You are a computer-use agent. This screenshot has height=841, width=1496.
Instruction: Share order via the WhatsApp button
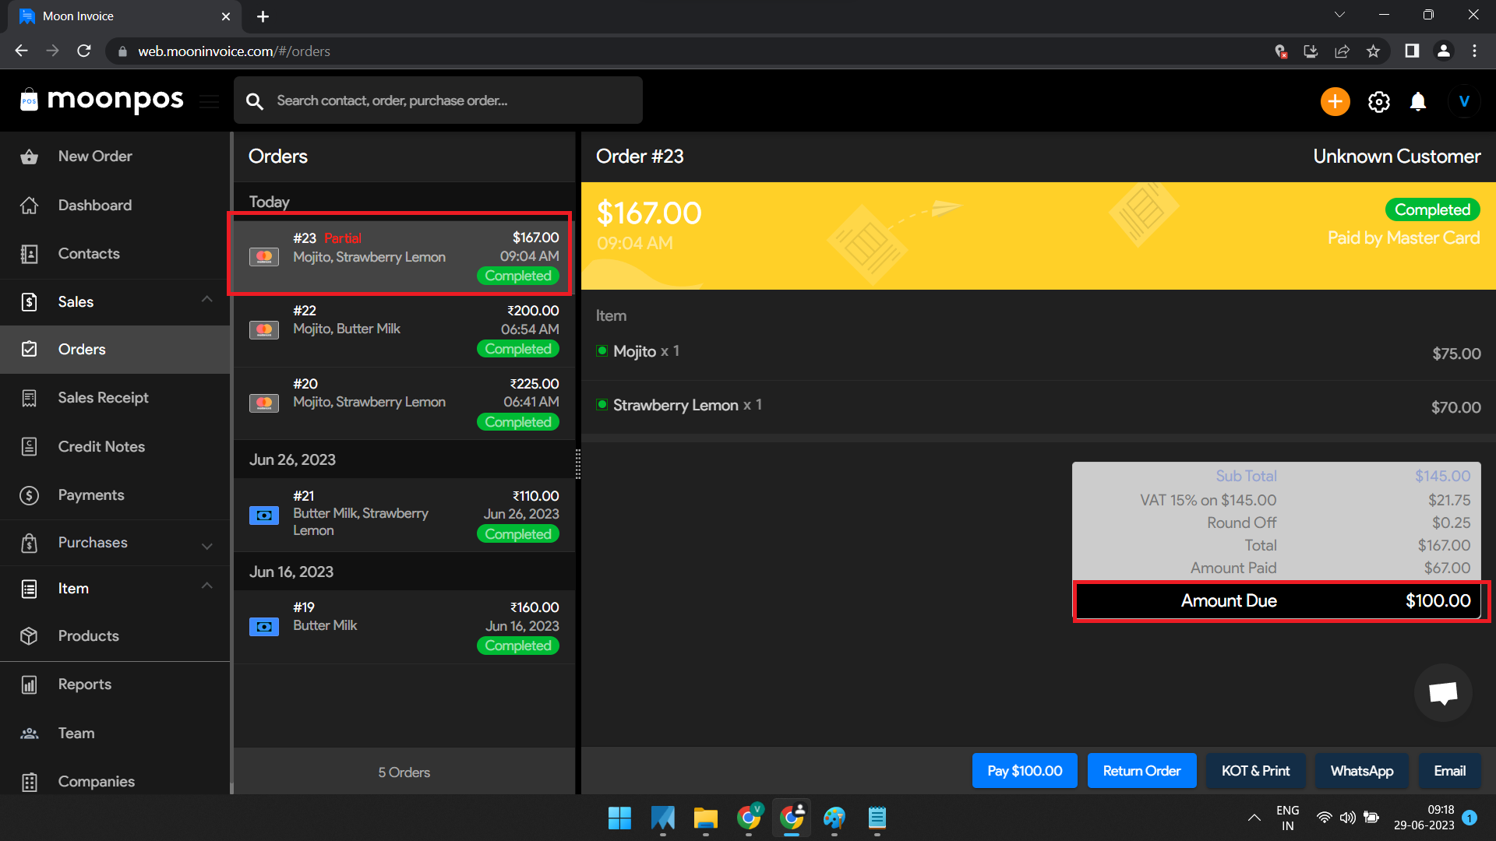pos(1361,770)
